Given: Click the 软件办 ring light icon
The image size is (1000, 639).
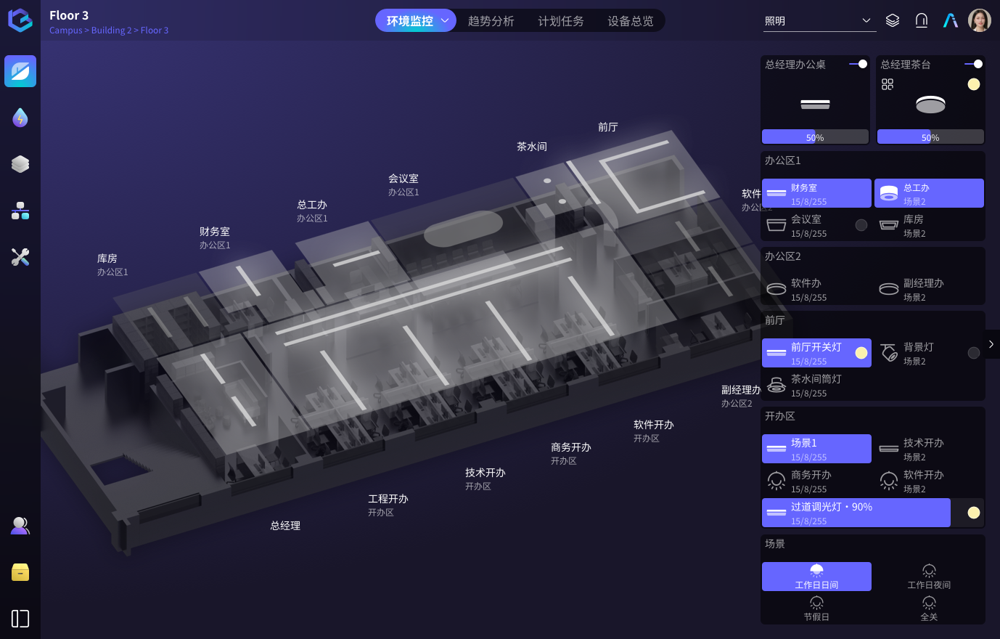Looking at the screenshot, I should [x=776, y=289].
